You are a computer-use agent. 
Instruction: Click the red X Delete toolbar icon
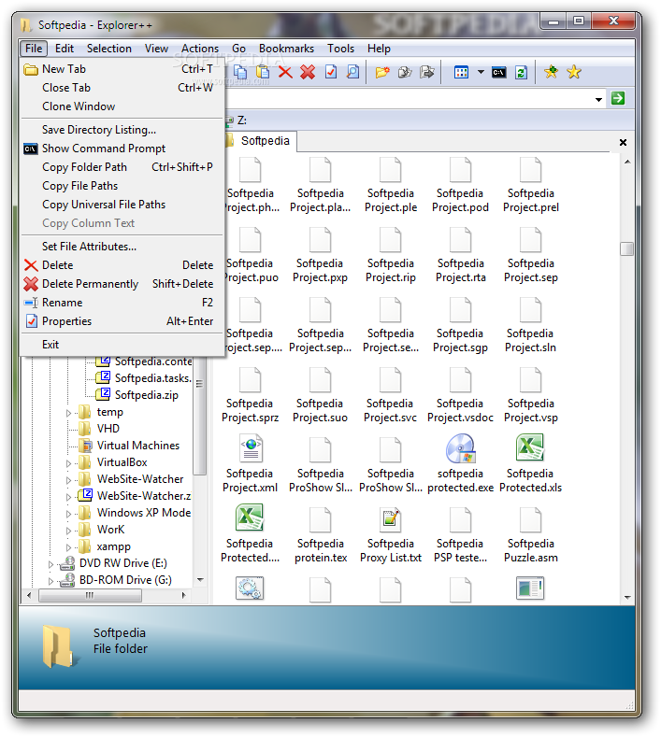(285, 72)
